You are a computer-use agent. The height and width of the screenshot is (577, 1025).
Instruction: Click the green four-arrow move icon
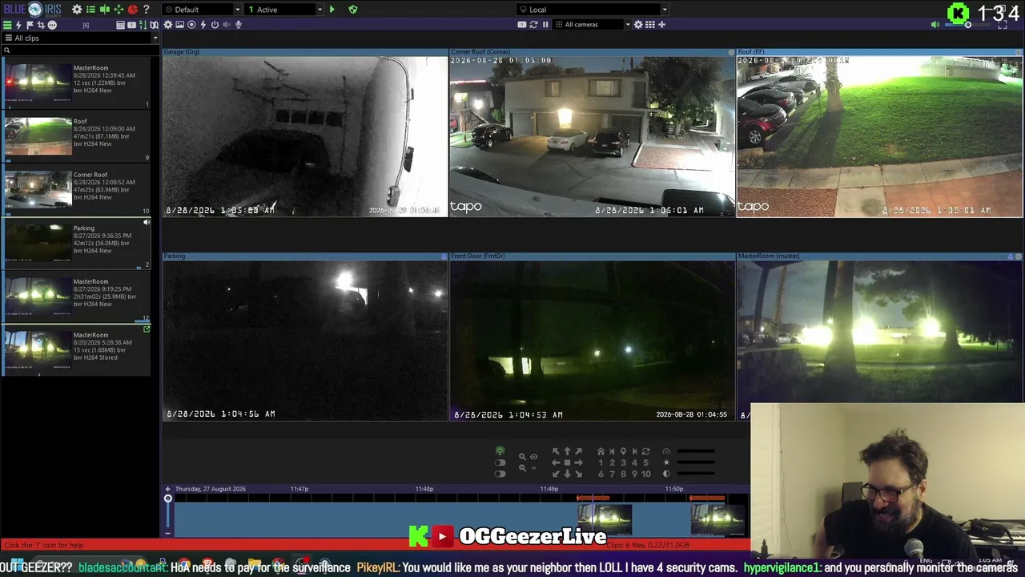[119, 10]
